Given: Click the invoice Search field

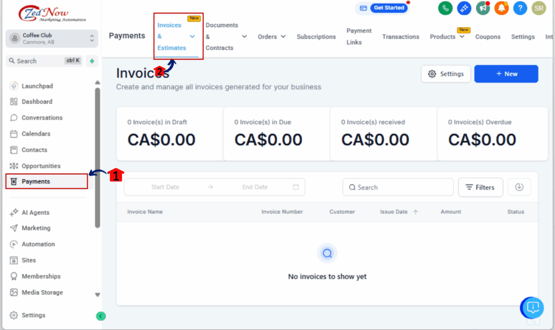Looking at the screenshot, I should pyautogui.click(x=398, y=187).
